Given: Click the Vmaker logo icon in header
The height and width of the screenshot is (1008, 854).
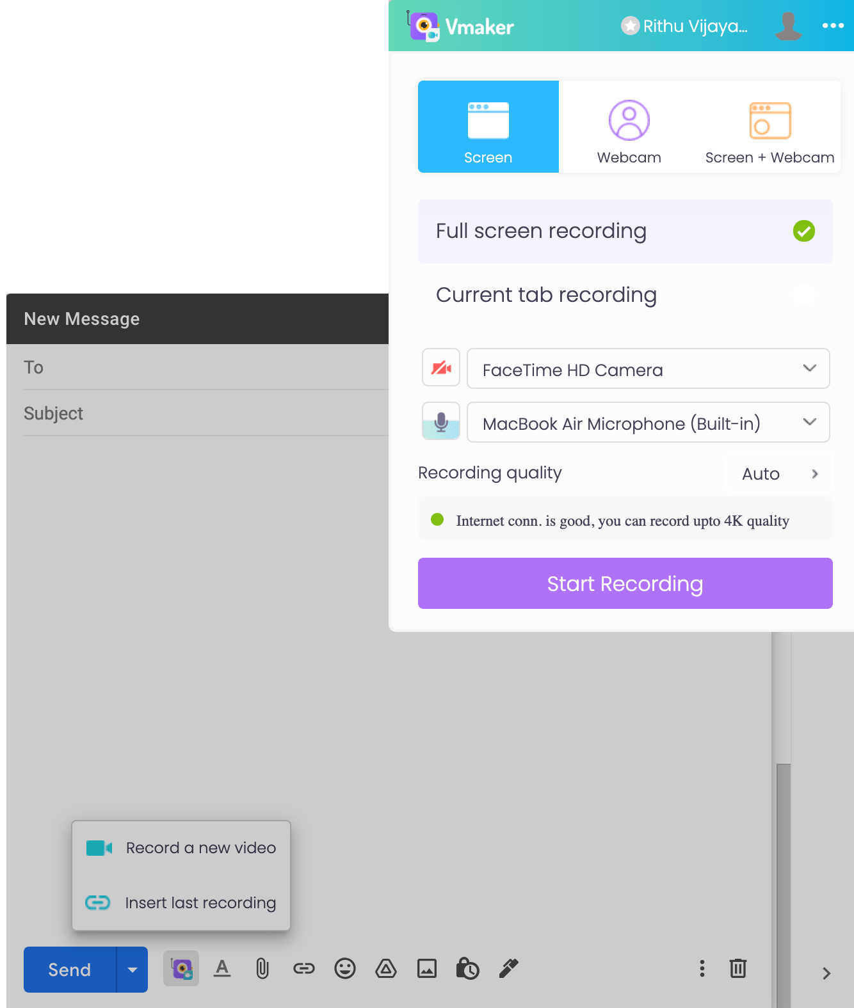Looking at the screenshot, I should pyautogui.click(x=423, y=26).
